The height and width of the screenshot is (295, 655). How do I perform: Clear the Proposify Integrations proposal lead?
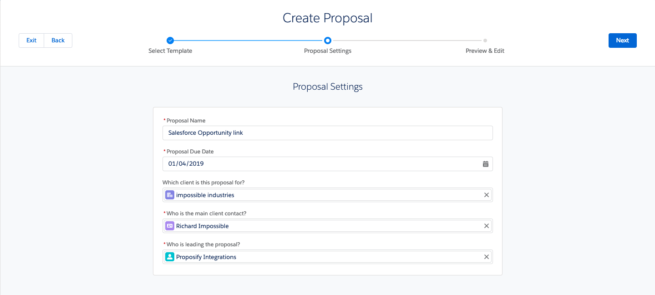(x=486, y=257)
